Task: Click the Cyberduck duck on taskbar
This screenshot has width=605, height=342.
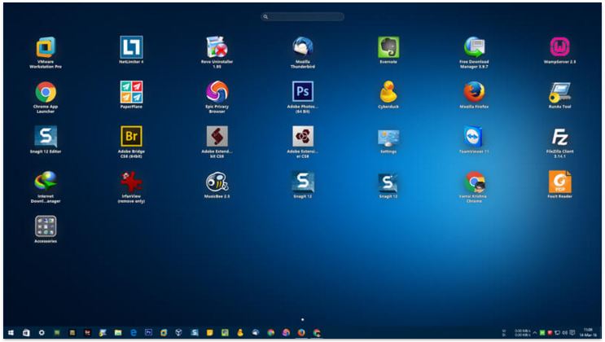Action: click(240, 333)
